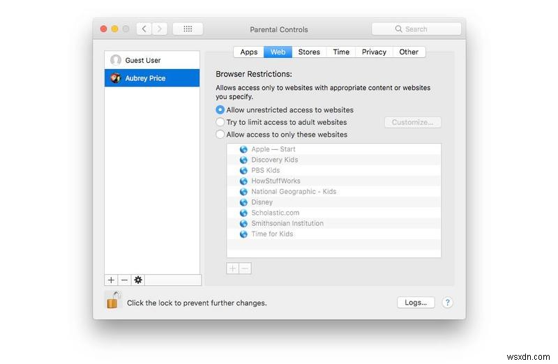The image size is (558, 364).
Task: Open the gear action menu under the user list
Action: [x=138, y=280]
